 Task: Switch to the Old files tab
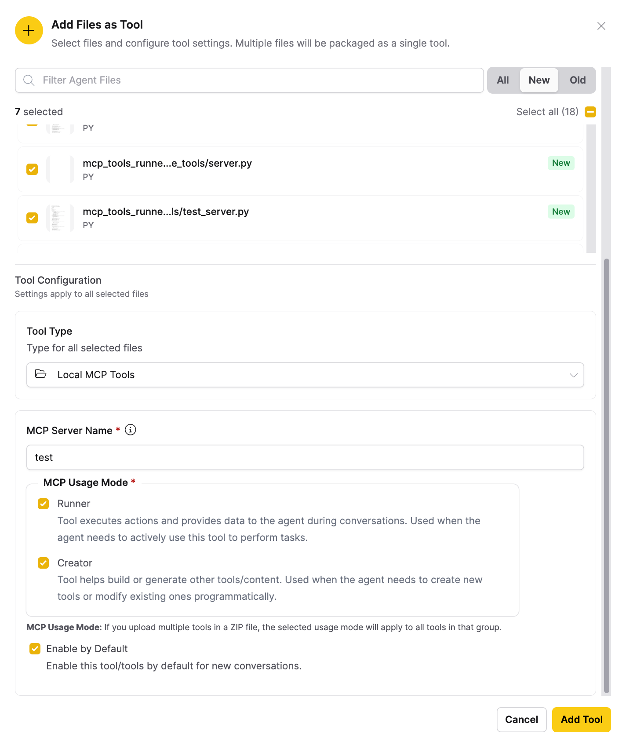click(577, 80)
